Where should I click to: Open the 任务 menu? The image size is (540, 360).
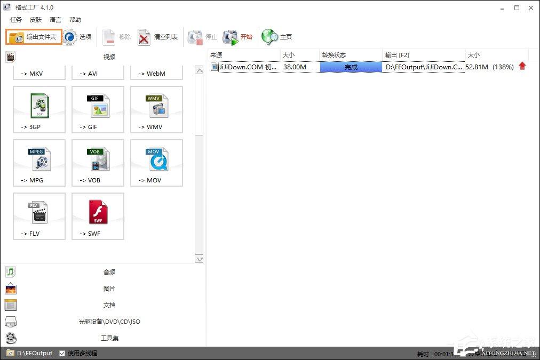pyautogui.click(x=16, y=20)
